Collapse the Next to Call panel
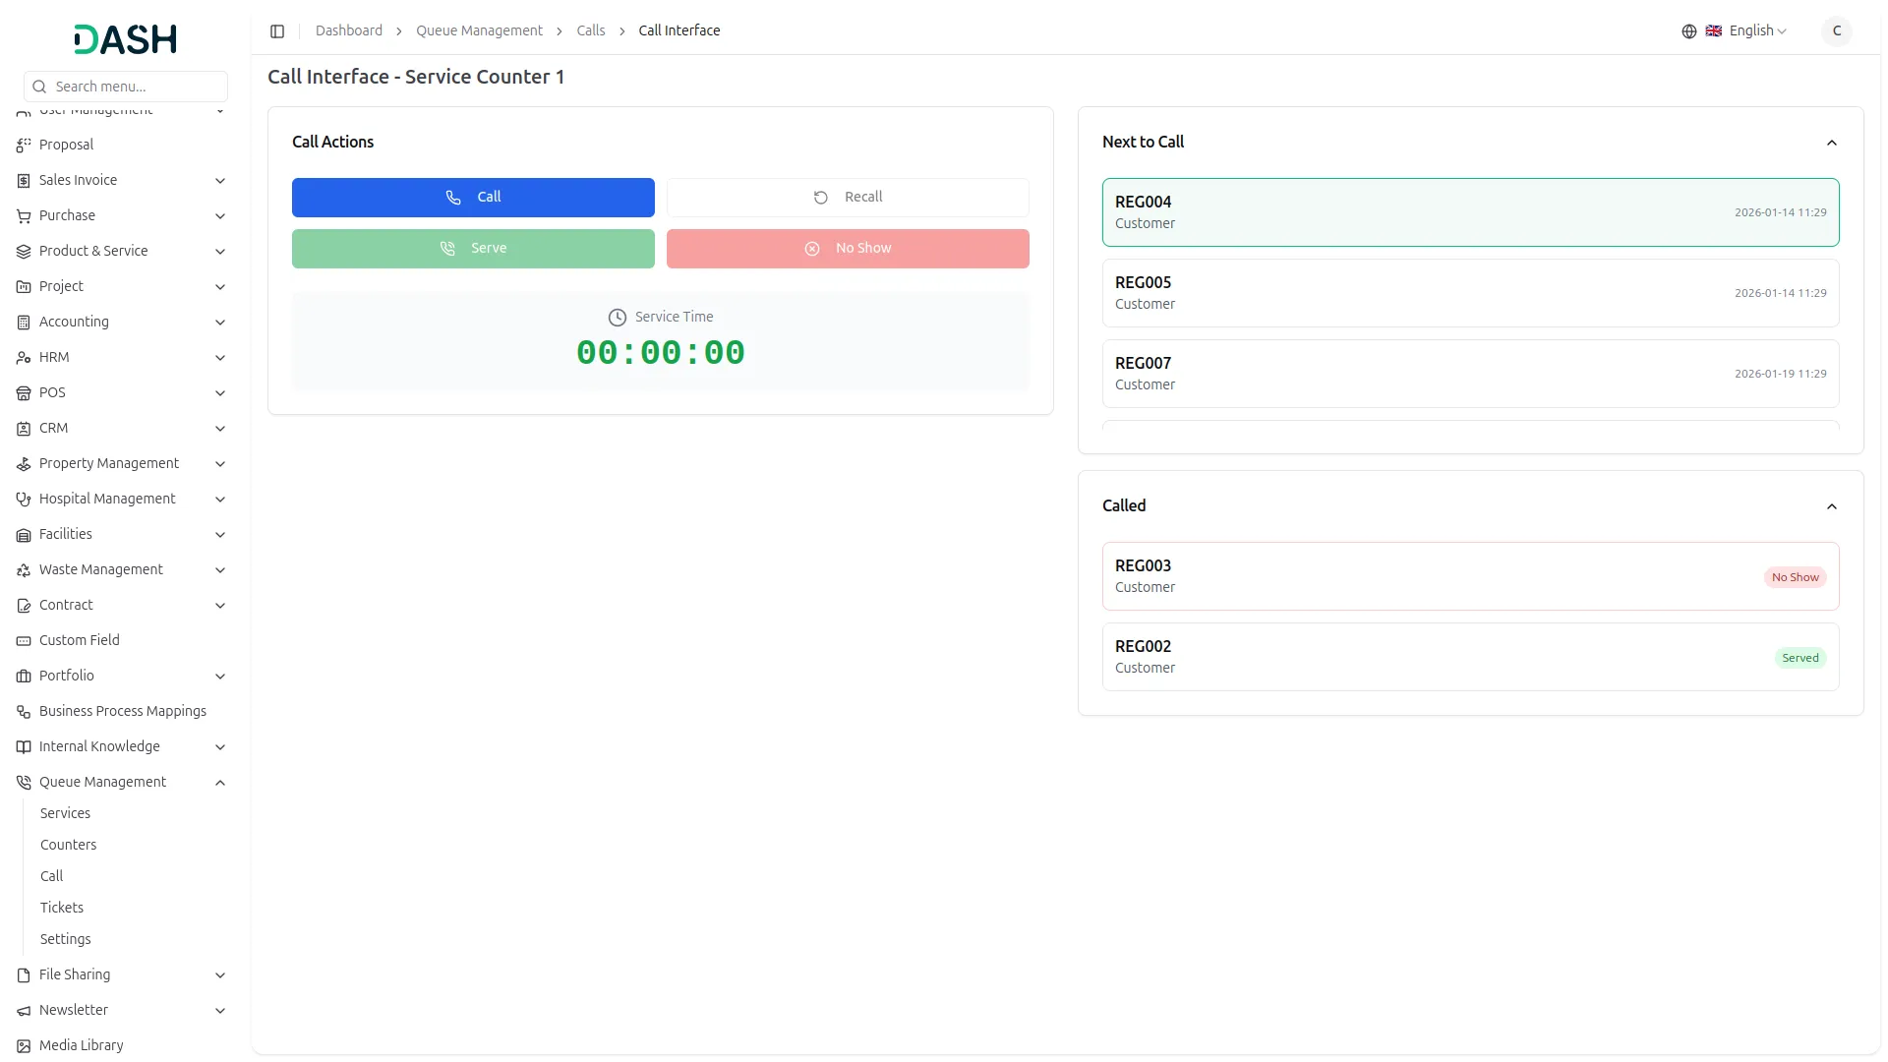This screenshot has width=1888, height=1062. [1832, 143]
